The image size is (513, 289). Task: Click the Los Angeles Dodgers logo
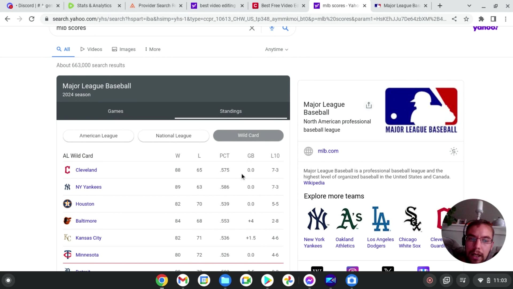point(381,219)
